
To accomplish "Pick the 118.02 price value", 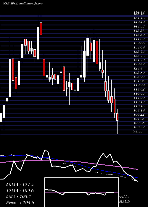I will pyautogui.click(x=139, y=89).
